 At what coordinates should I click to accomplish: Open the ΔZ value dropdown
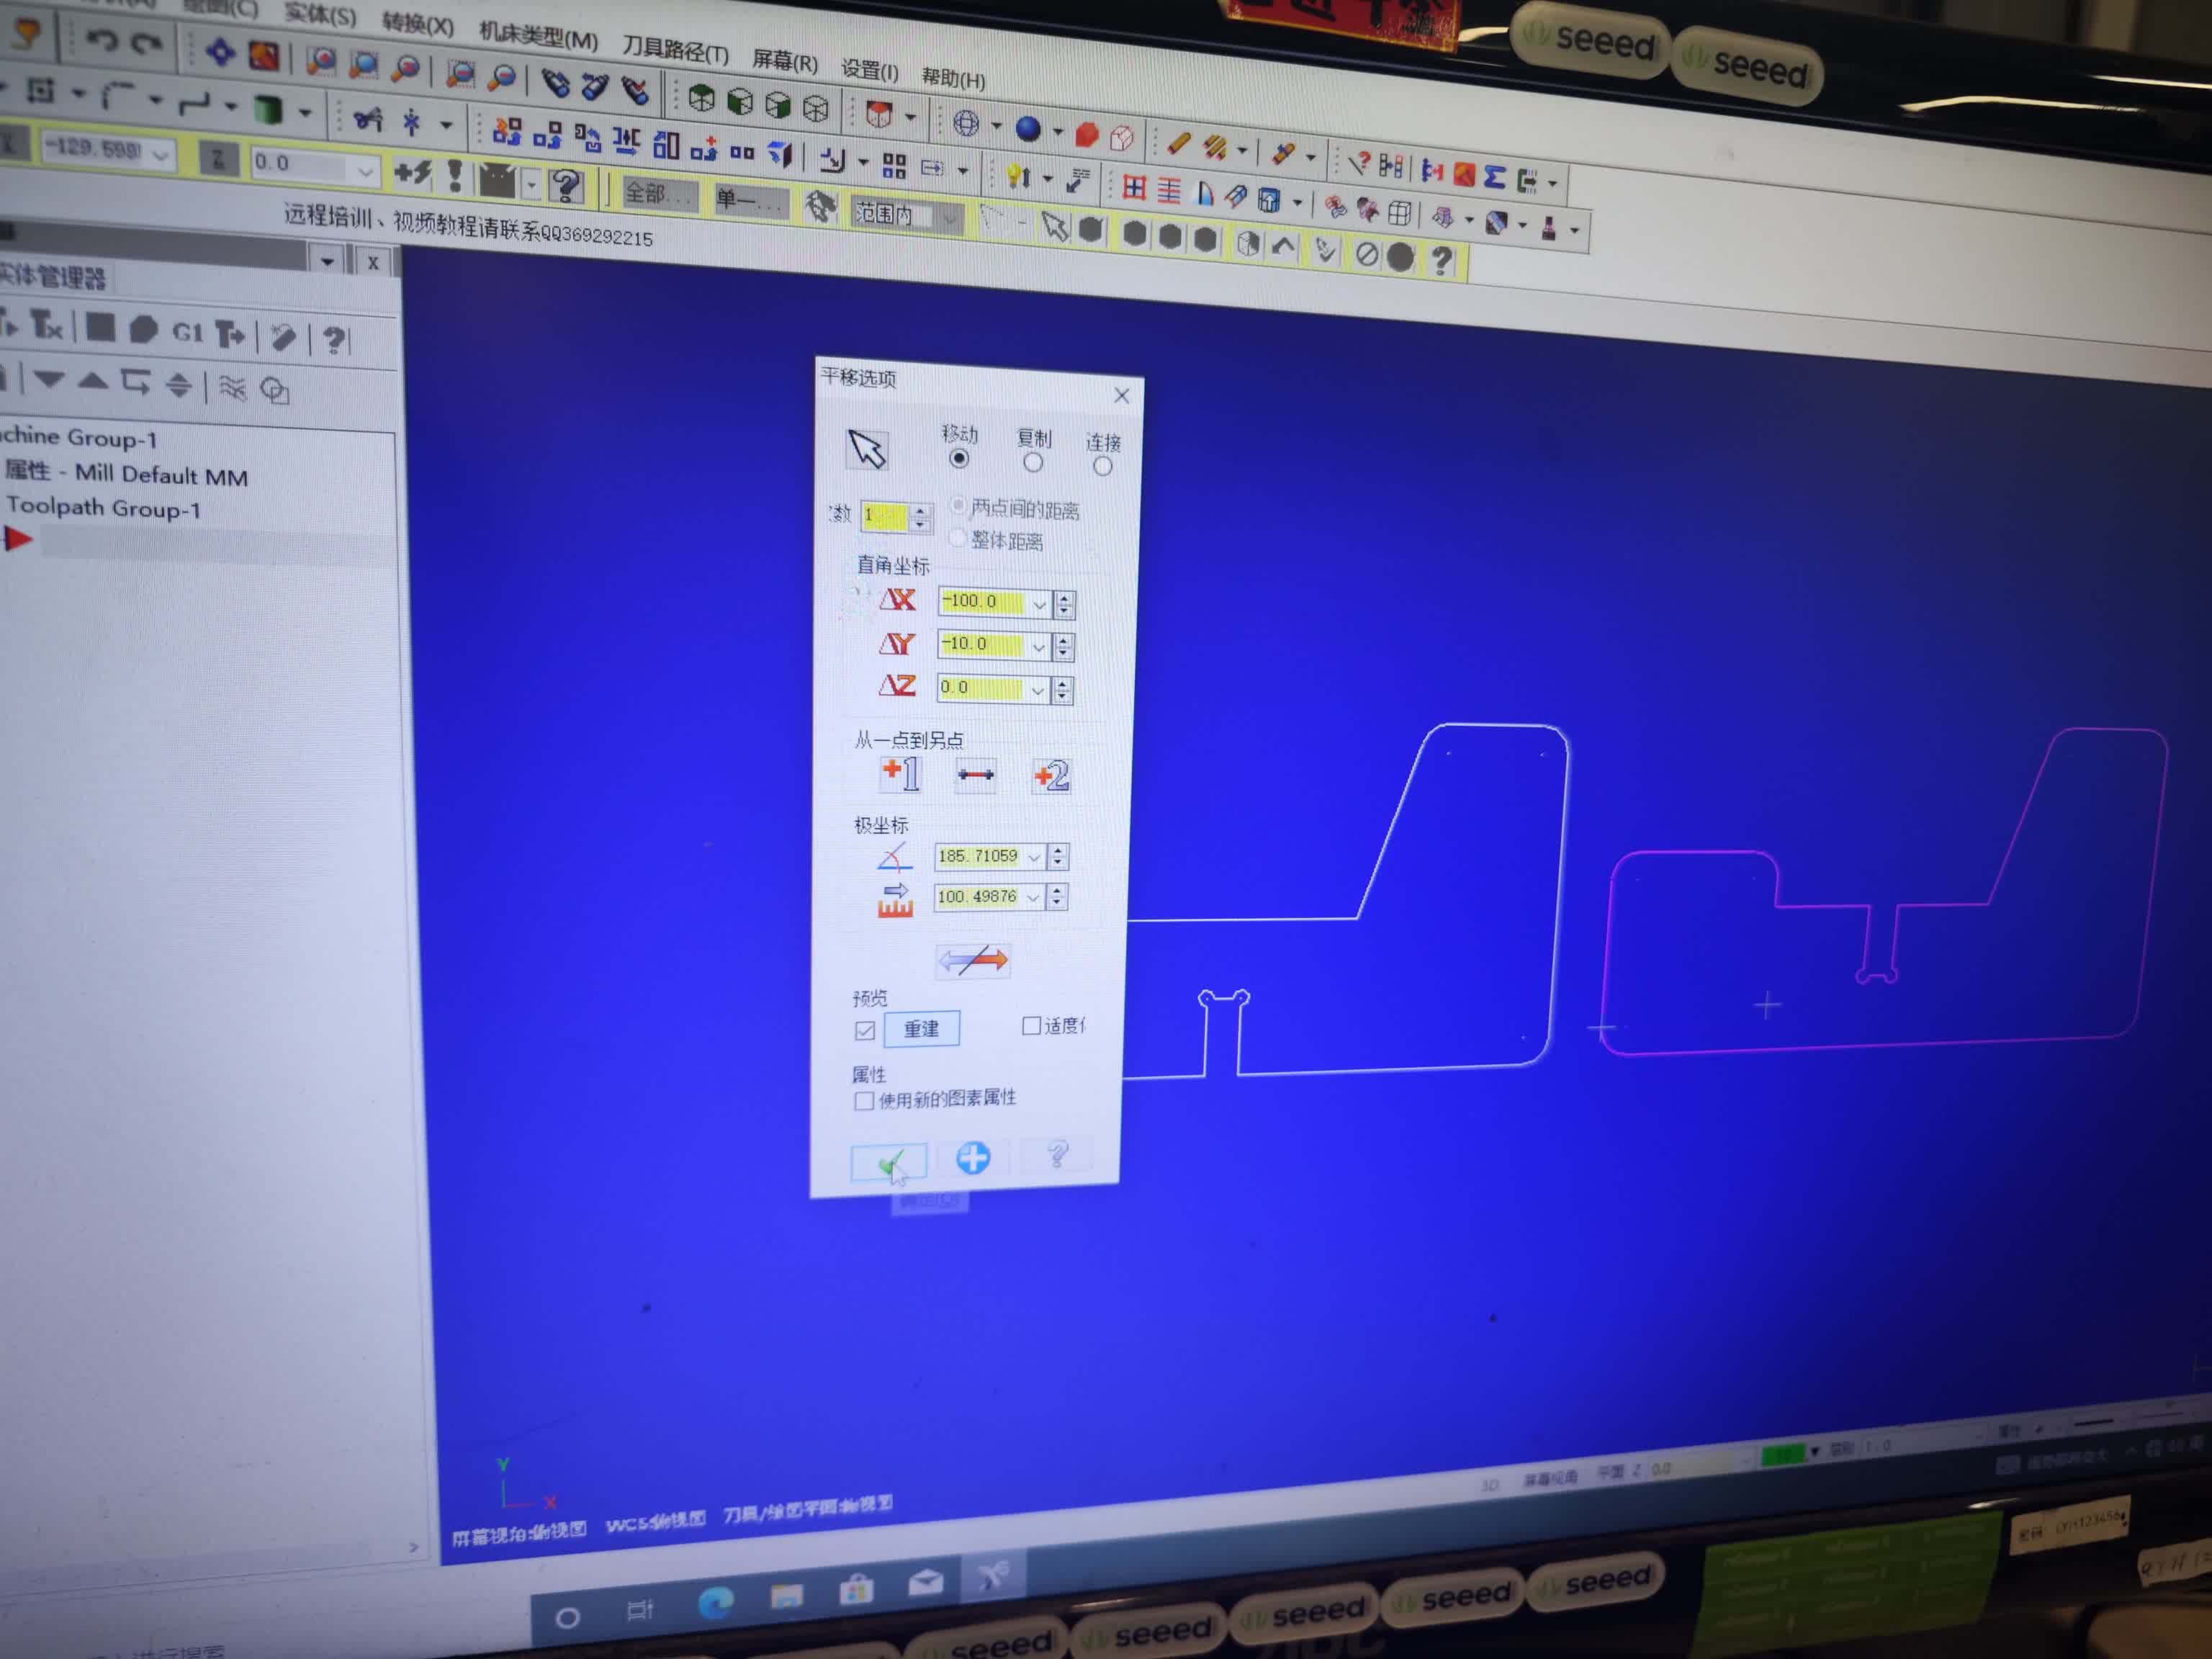click(x=1037, y=690)
